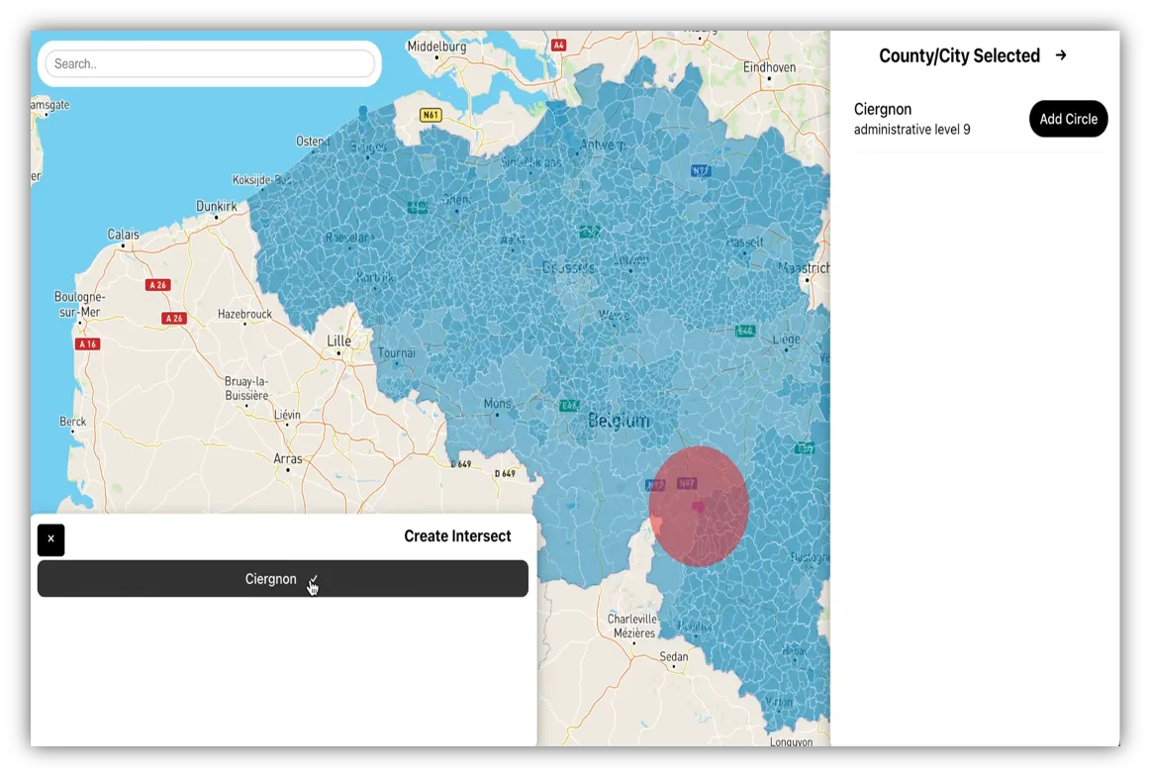Click the County/City Selected heading
1152x776 pixels.
959,55
